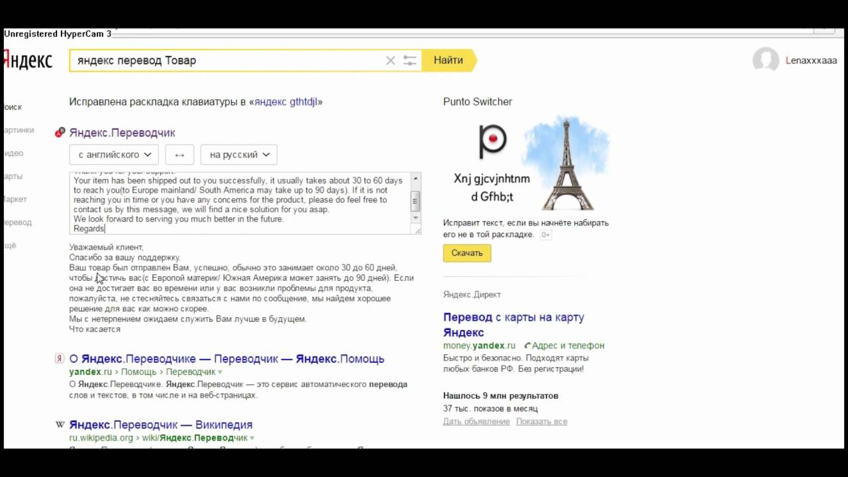Viewport: 848px width, 477px height.
Task: Select the Поиск sidebar tab
Action: pos(13,107)
